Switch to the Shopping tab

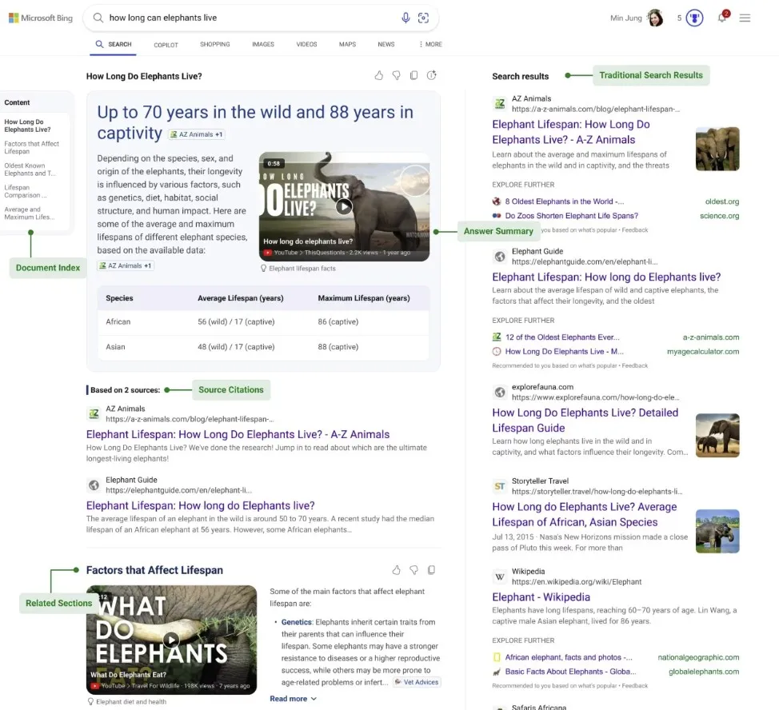tap(214, 44)
